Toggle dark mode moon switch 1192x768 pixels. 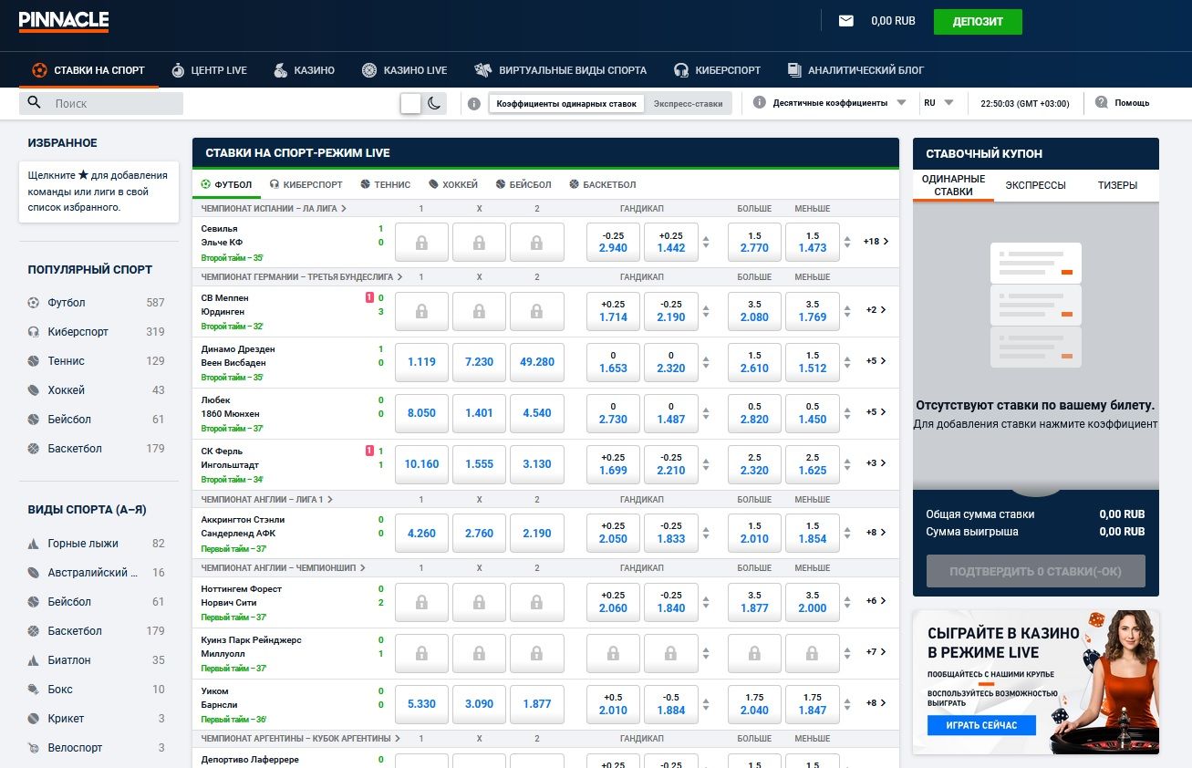(x=434, y=103)
